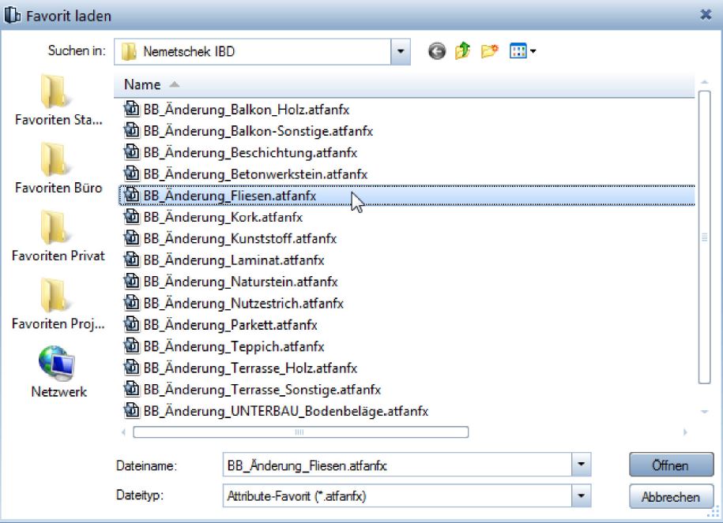Expand the Dateiname dropdown arrow
This screenshot has height=523, width=723.
point(582,465)
